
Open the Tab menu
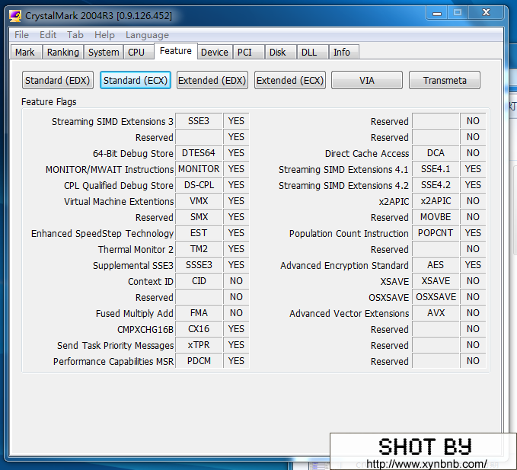tap(75, 35)
